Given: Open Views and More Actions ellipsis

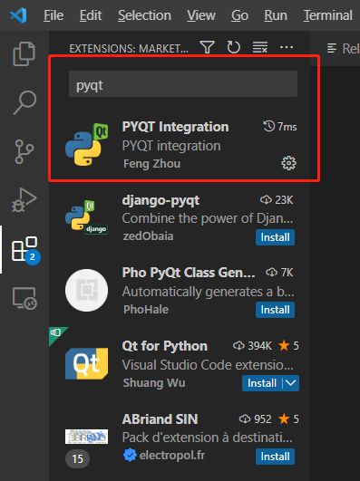Looking at the screenshot, I should [287, 47].
